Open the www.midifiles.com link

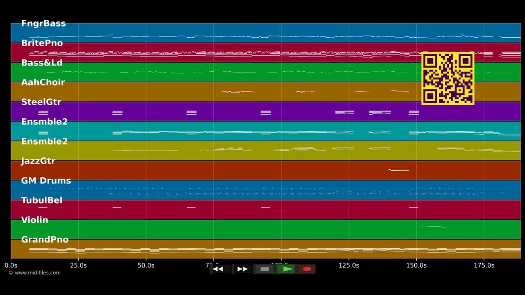pyautogui.click(x=34, y=273)
